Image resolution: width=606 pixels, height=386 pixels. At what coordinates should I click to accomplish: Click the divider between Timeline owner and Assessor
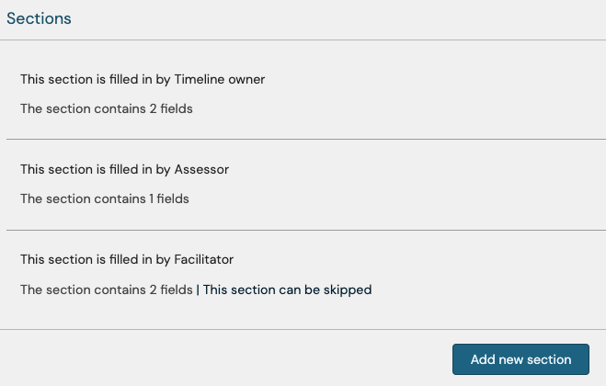[303, 139]
